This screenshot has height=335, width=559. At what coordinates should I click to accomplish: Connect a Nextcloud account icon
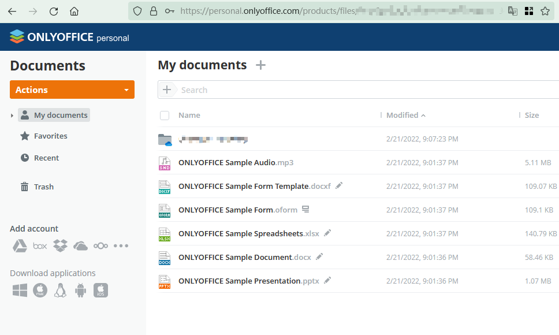click(x=100, y=246)
